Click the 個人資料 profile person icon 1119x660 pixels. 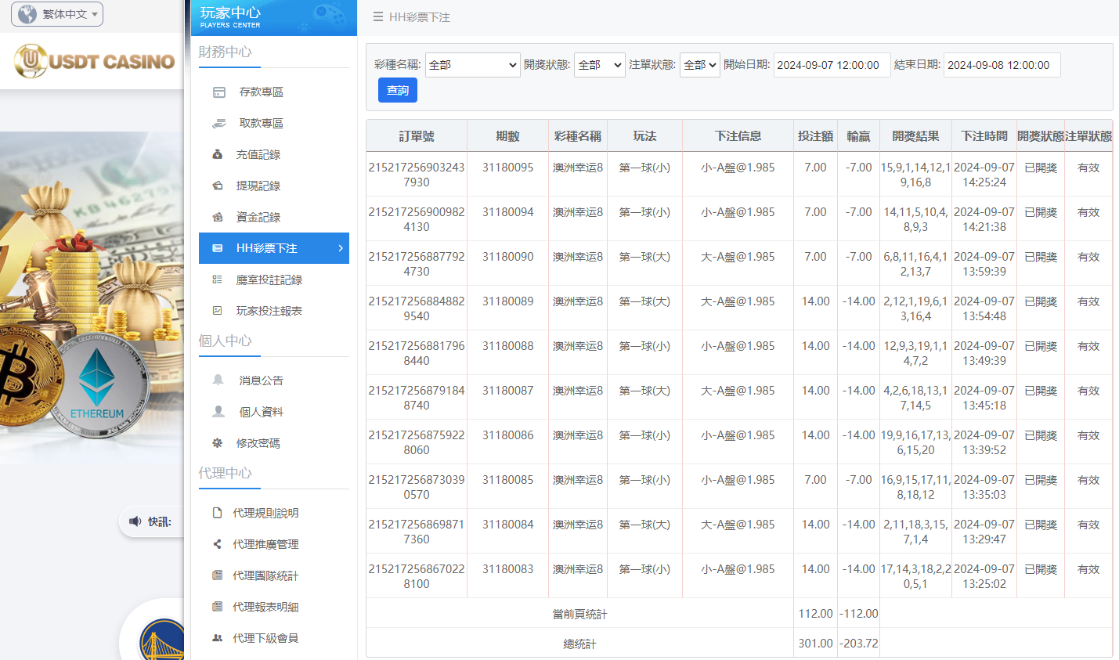click(220, 411)
